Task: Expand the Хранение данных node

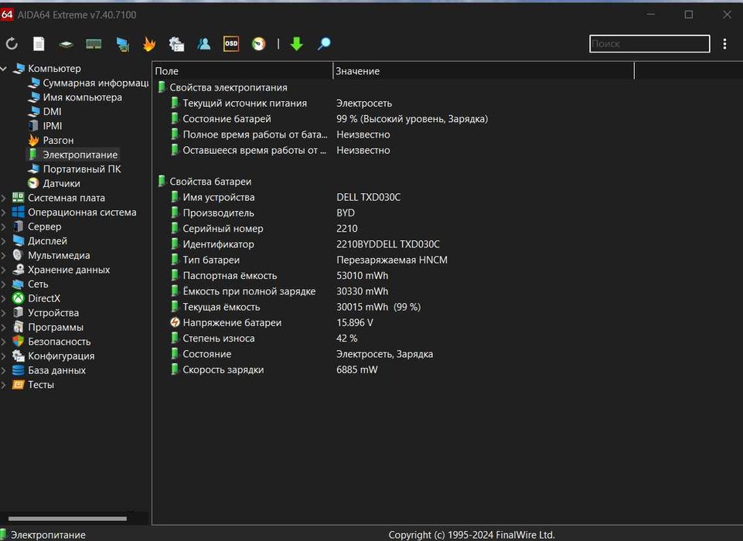Action: (x=4, y=270)
